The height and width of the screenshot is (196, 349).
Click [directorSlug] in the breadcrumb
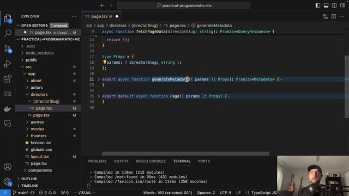(145, 26)
